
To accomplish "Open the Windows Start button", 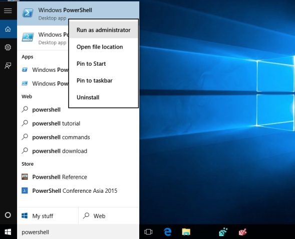I will pyautogui.click(x=8, y=232).
